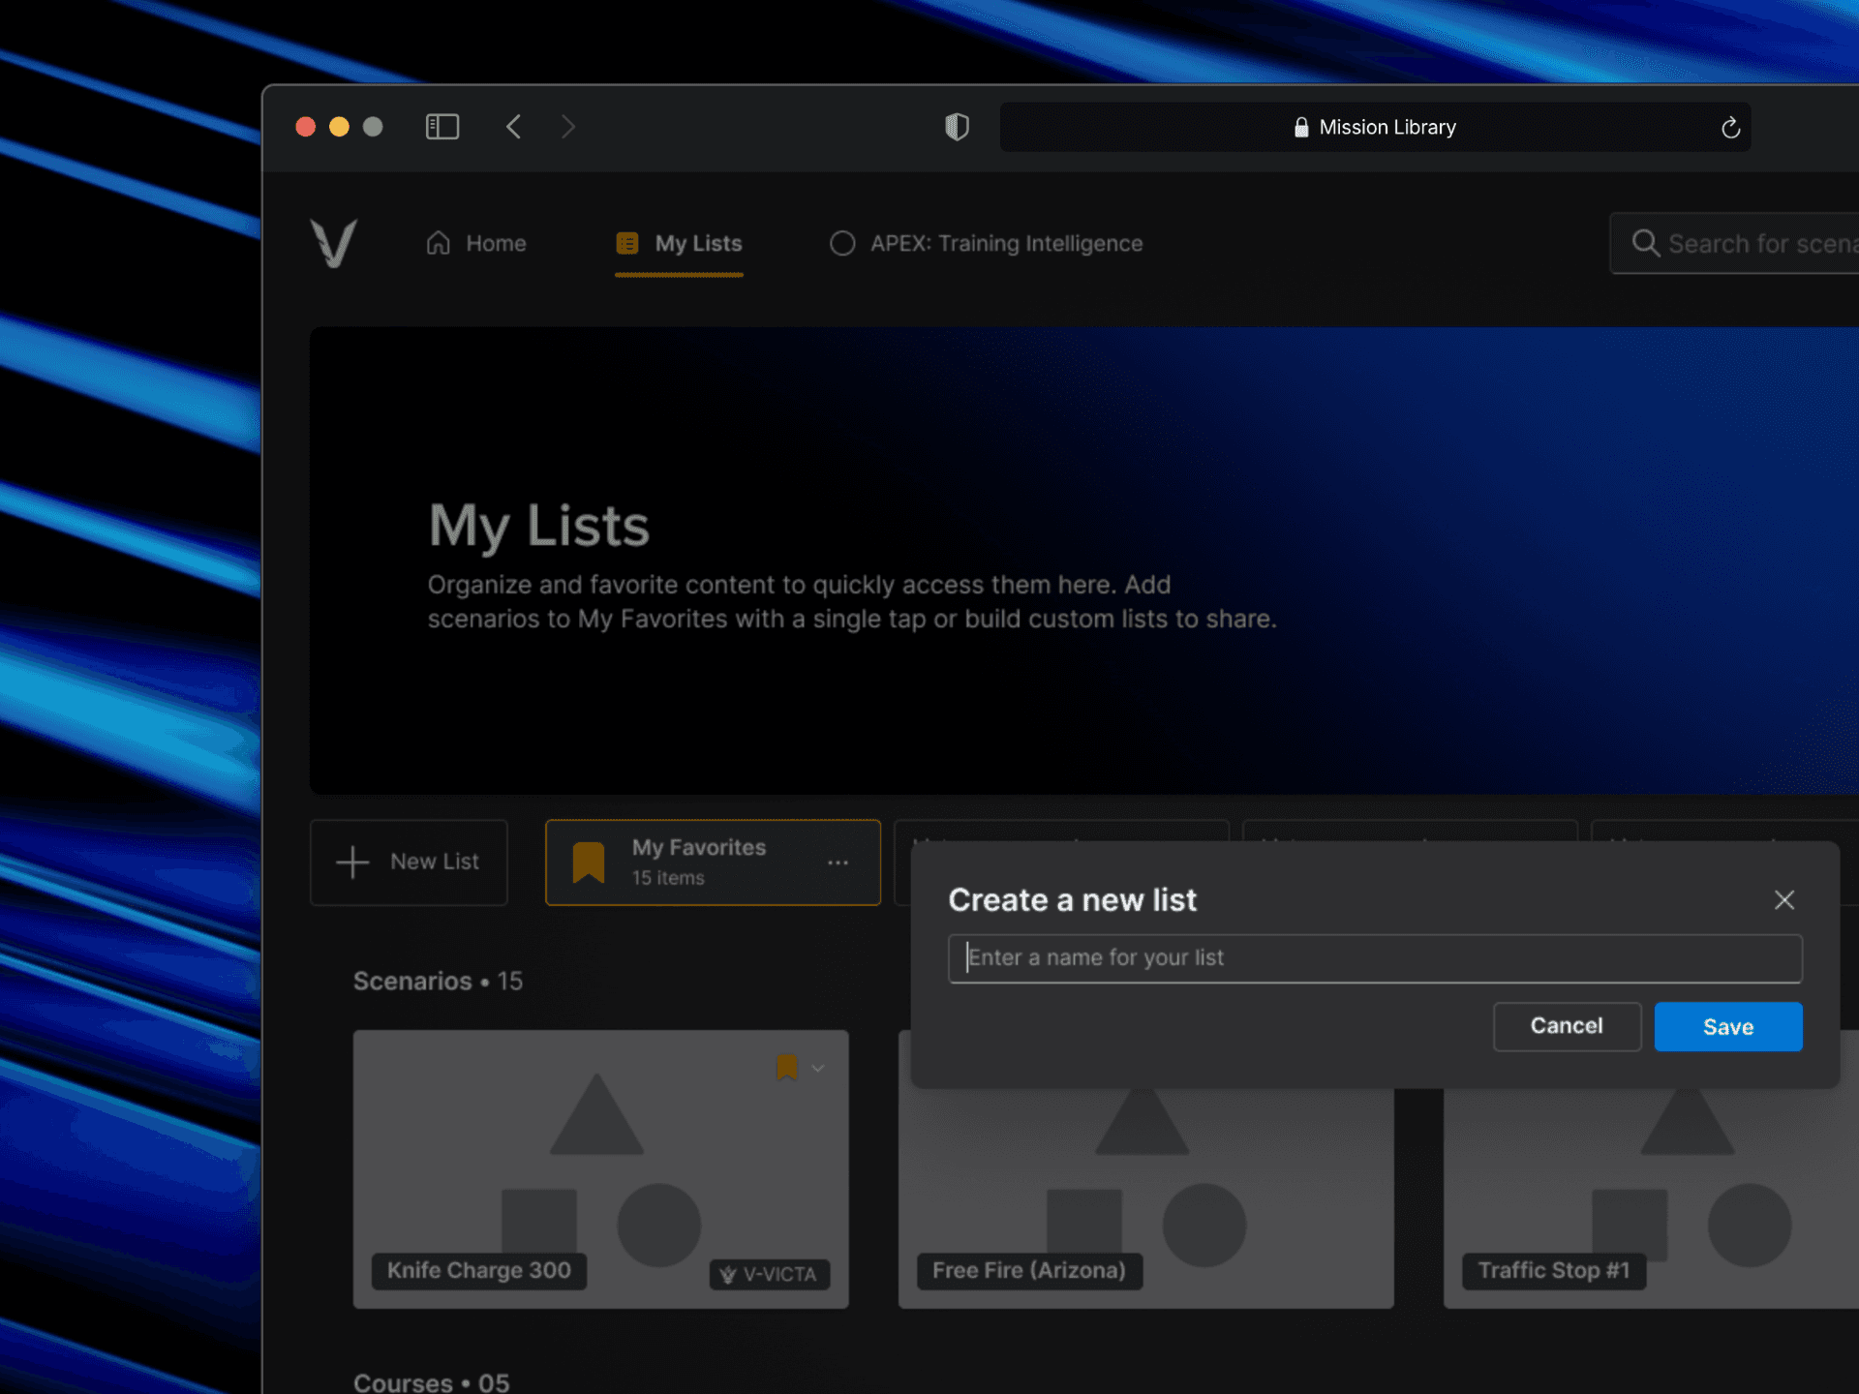Expand the chevron beside Knife Charge bookmark

[818, 1068]
